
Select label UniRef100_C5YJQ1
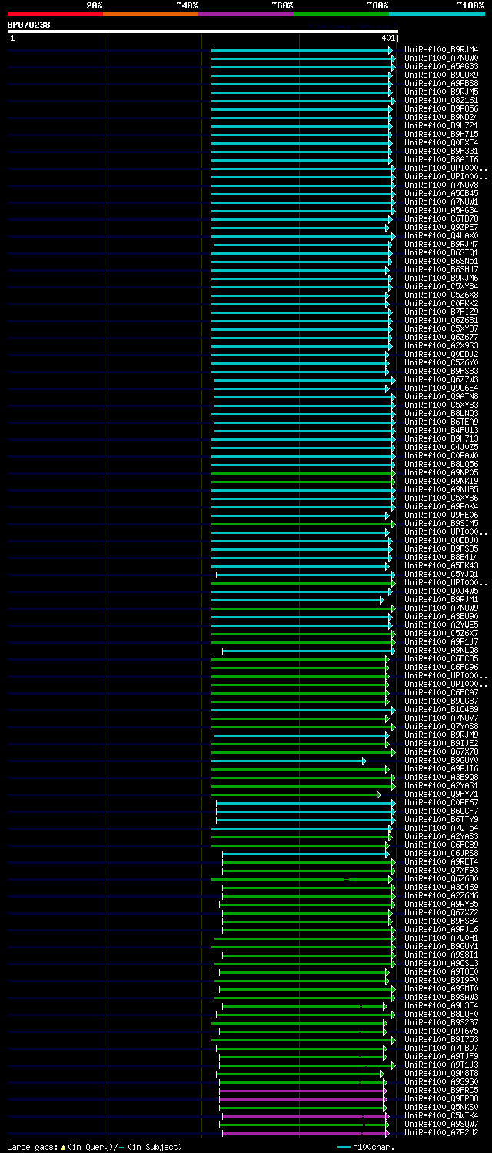click(442, 575)
